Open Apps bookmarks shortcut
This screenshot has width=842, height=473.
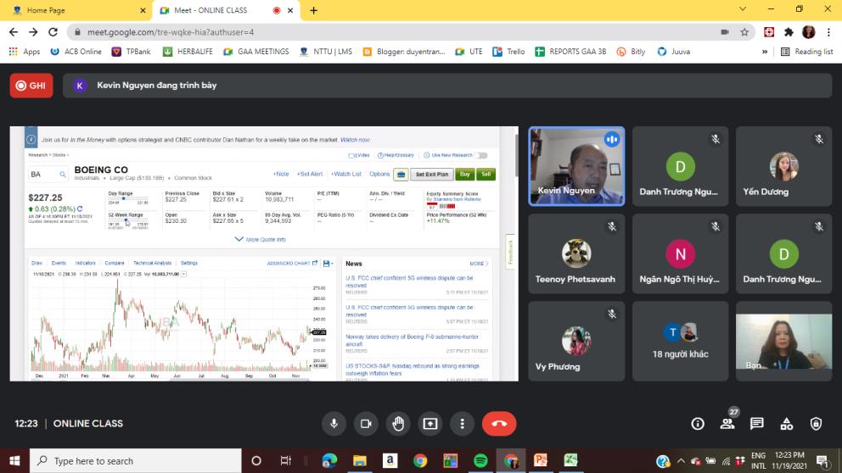[x=25, y=52]
